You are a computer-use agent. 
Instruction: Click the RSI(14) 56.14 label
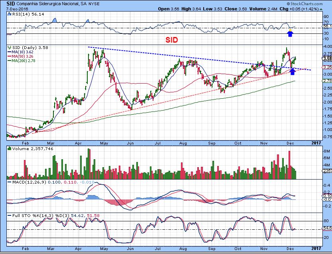pos(28,14)
